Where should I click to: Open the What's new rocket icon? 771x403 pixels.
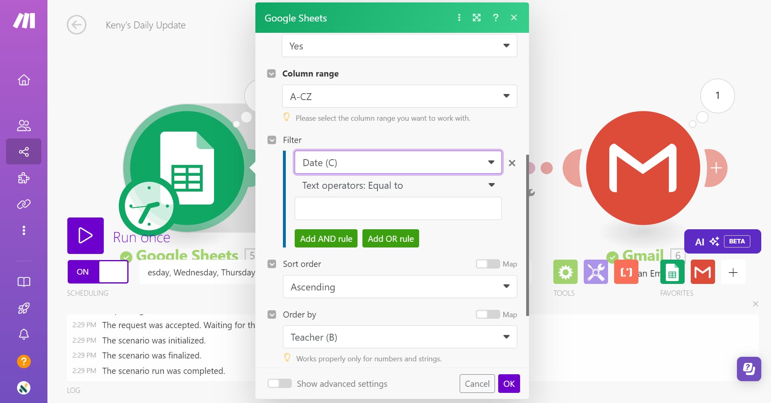(x=24, y=308)
